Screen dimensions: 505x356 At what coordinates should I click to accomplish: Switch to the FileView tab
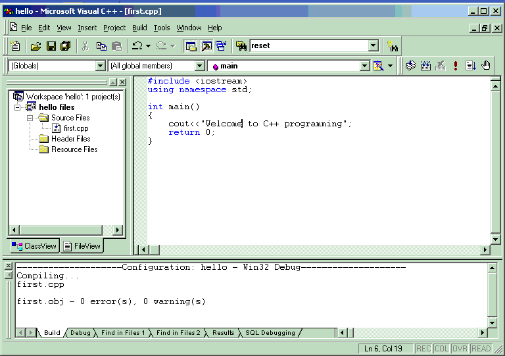pos(82,246)
